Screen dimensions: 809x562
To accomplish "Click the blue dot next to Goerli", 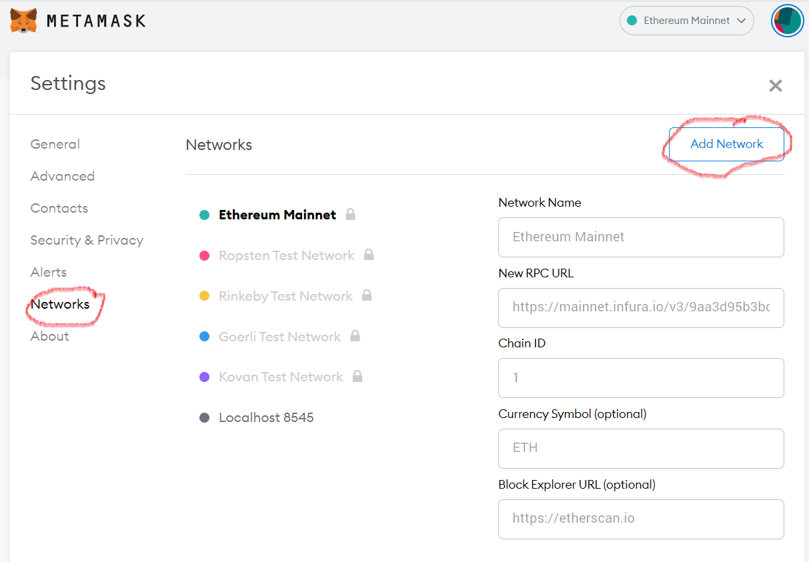I will coord(205,337).
